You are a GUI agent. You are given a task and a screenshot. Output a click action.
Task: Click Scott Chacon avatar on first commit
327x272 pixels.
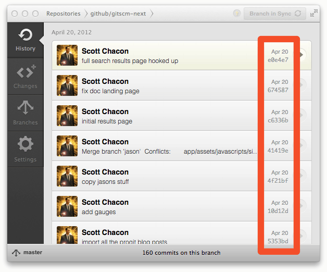(67, 55)
